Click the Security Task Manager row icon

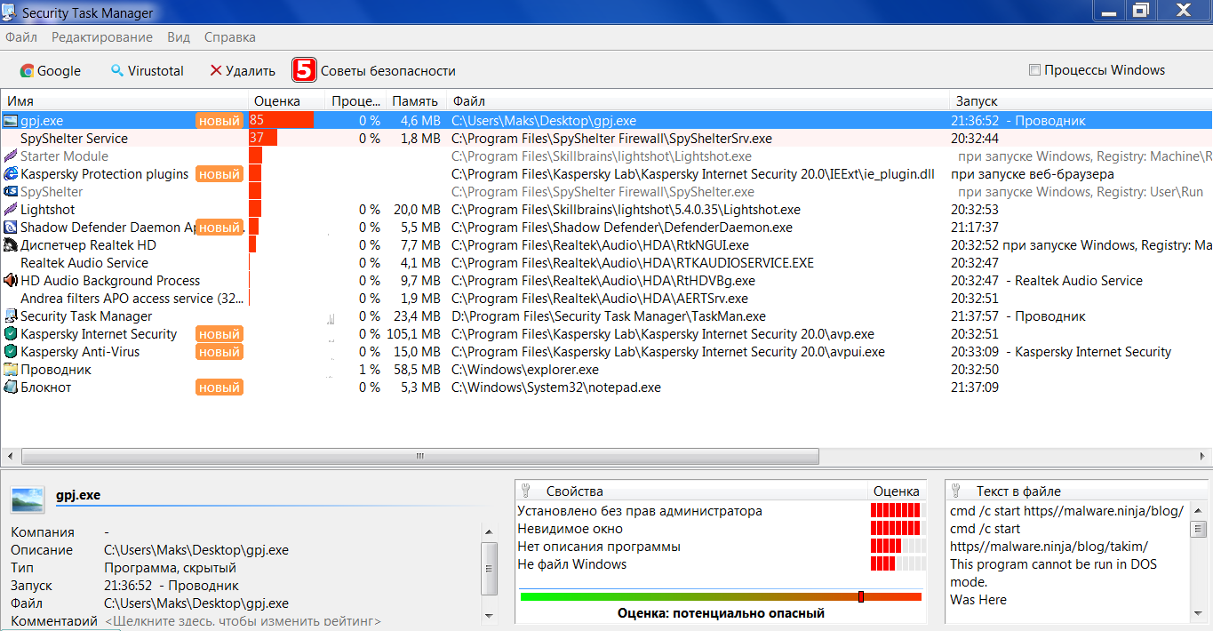(x=11, y=316)
